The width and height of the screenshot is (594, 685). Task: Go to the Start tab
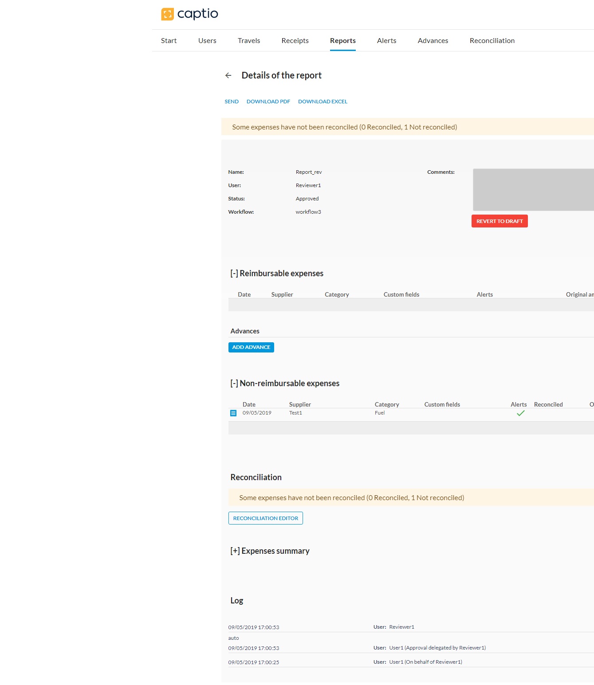(169, 41)
